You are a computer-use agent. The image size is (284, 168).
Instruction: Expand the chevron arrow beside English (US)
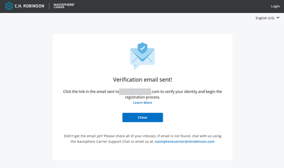coord(278,18)
